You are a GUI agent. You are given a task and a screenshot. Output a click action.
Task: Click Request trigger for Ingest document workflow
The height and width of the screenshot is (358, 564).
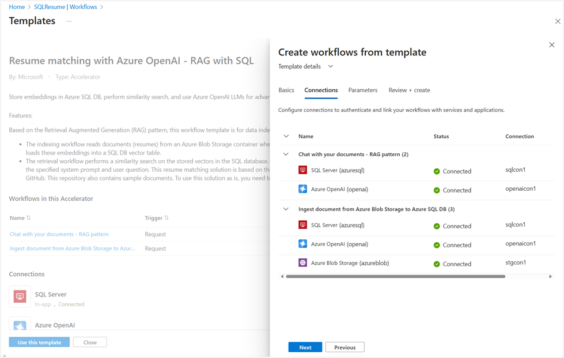click(156, 248)
